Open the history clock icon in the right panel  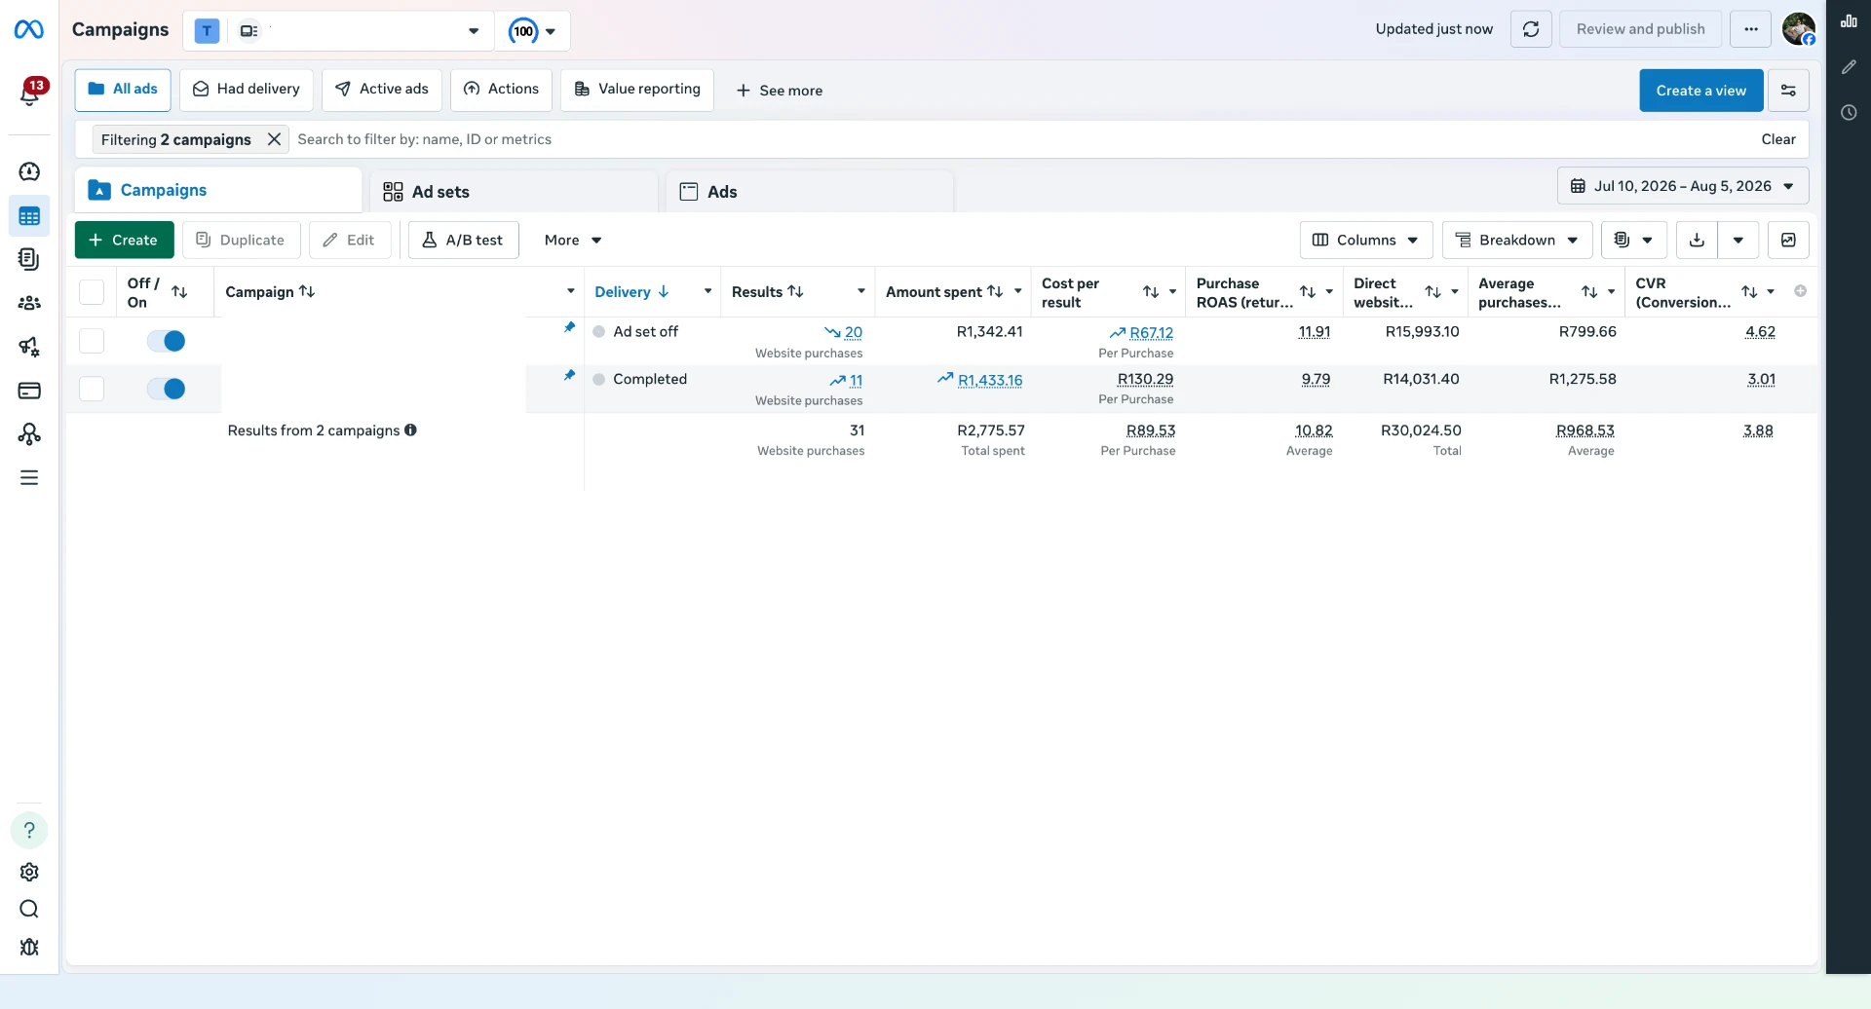pyautogui.click(x=1849, y=113)
